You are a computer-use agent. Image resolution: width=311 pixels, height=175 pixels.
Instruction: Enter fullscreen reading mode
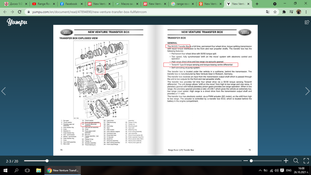pyautogui.click(x=306, y=161)
